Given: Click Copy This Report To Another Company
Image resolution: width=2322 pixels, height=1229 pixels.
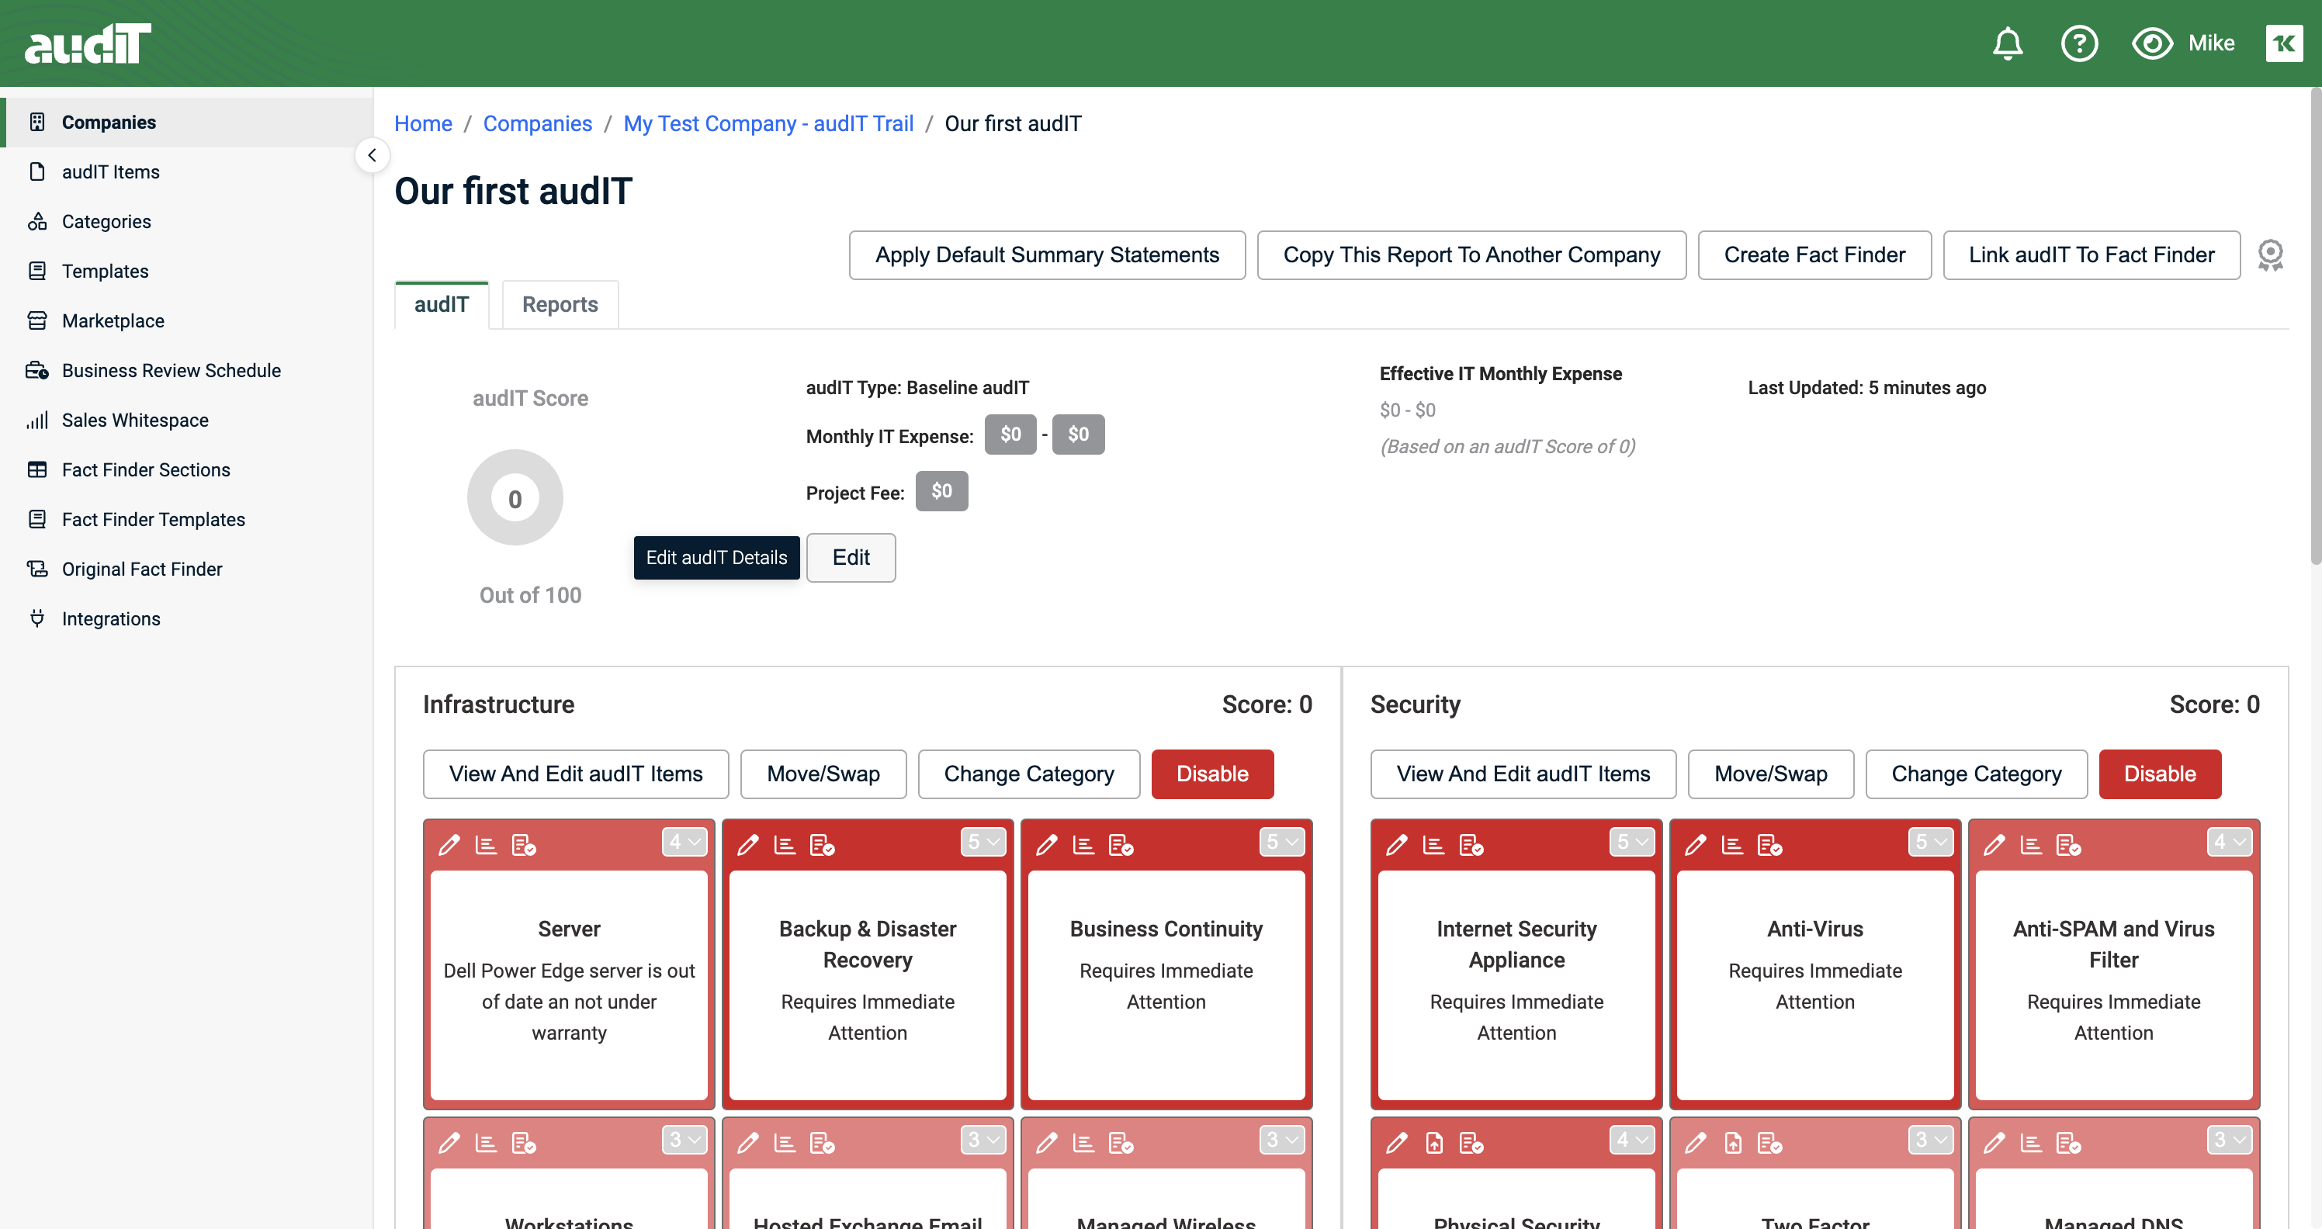Looking at the screenshot, I should (x=1471, y=255).
